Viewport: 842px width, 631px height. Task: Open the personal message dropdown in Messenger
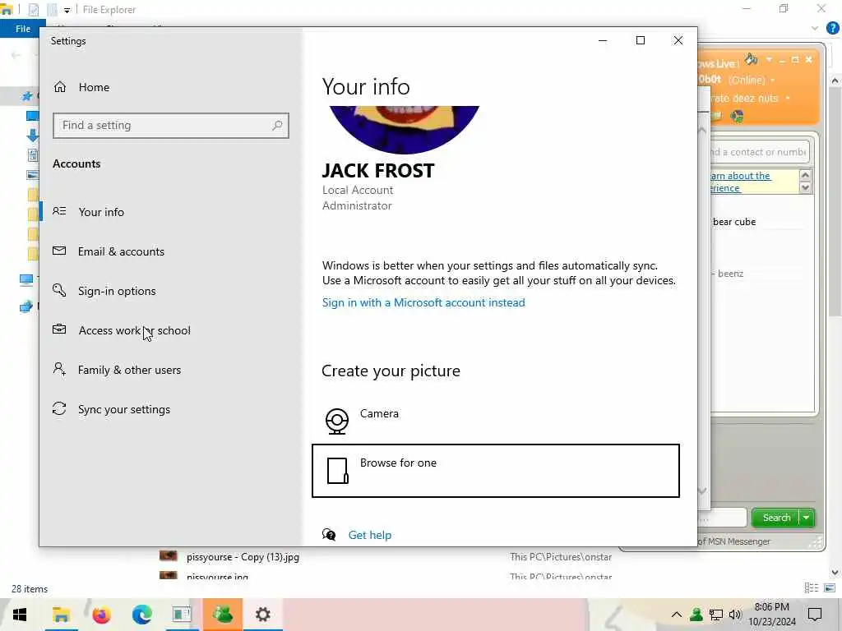(788, 99)
